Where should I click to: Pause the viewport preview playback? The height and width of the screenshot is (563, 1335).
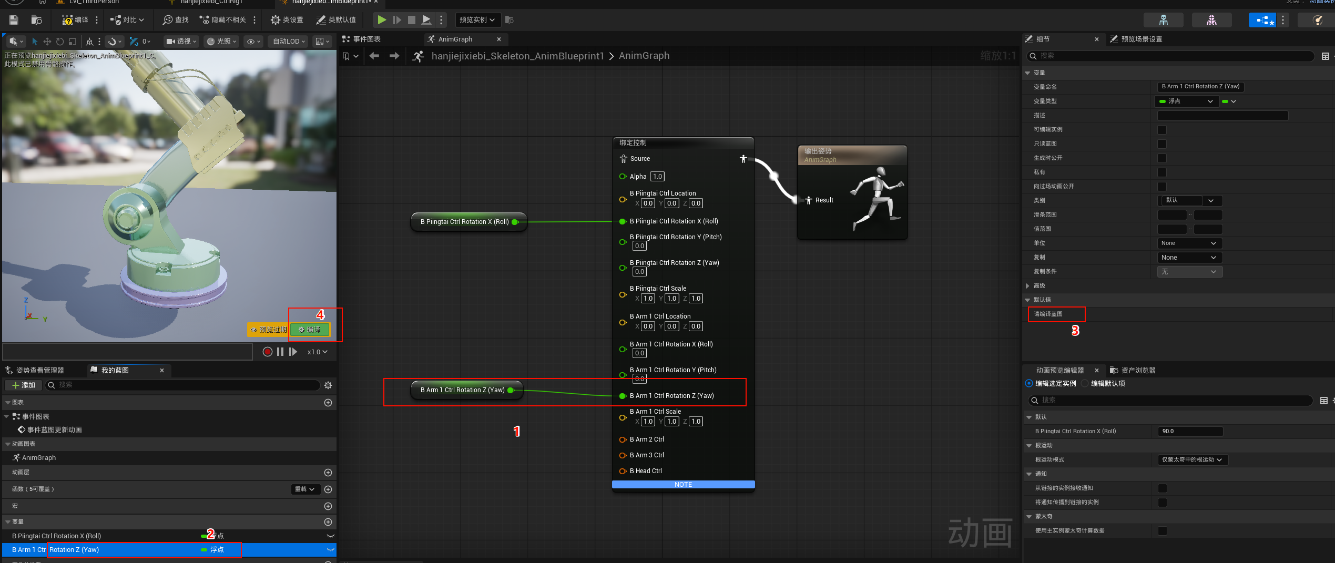coord(280,352)
